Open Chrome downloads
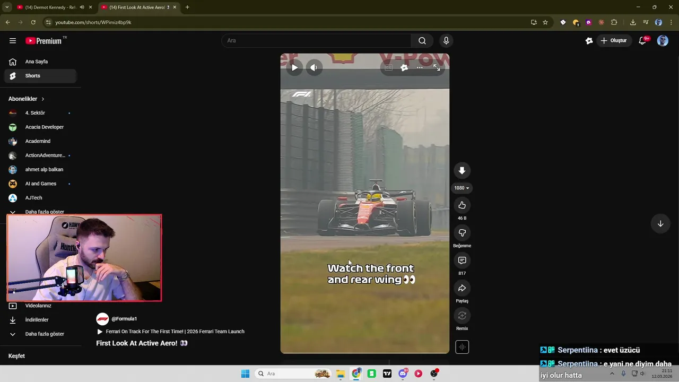The image size is (679, 382). tap(633, 22)
